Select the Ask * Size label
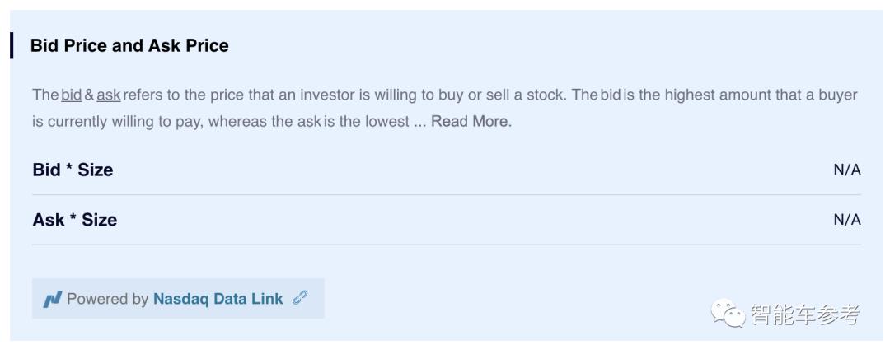Viewport: 890px width, 354px height. tap(74, 220)
